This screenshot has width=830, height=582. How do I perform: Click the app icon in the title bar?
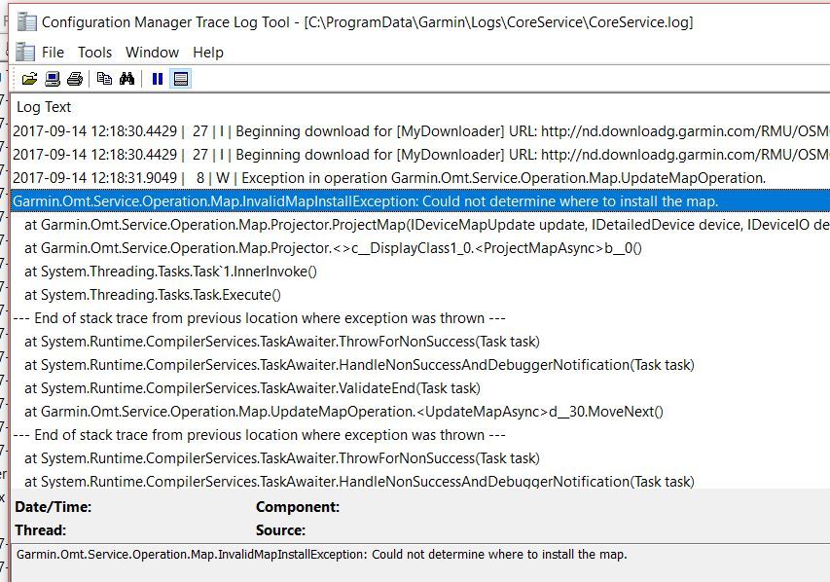pos(26,21)
